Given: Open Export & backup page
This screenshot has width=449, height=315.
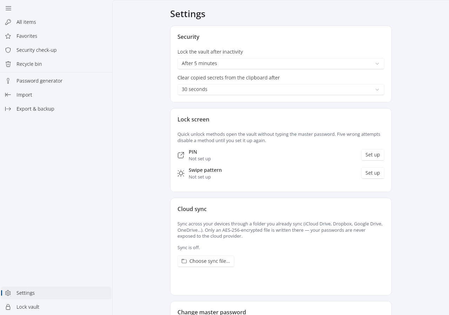Looking at the screenshot, I should 56,109.
